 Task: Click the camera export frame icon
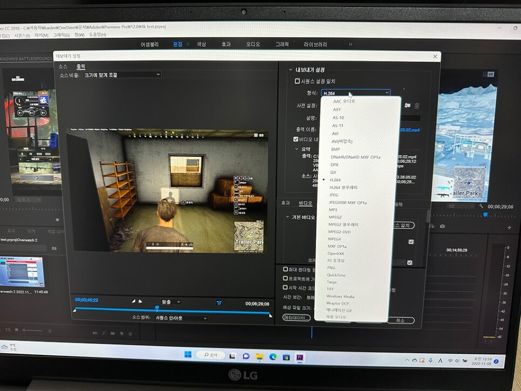click(x=442, y=226)
